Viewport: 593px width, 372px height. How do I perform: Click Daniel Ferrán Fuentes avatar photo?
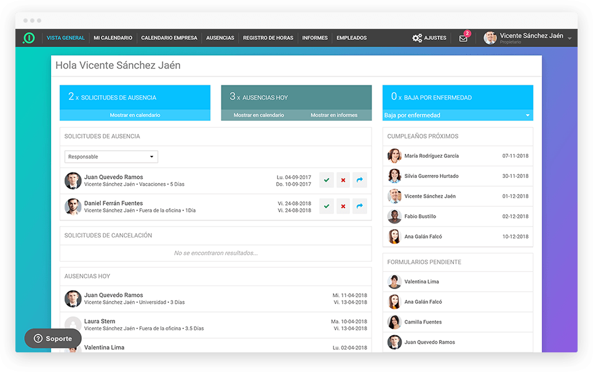coord(73,207)
